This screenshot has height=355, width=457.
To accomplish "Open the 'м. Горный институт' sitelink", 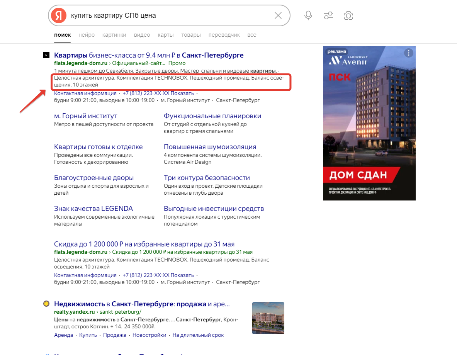I will [86, 116].
